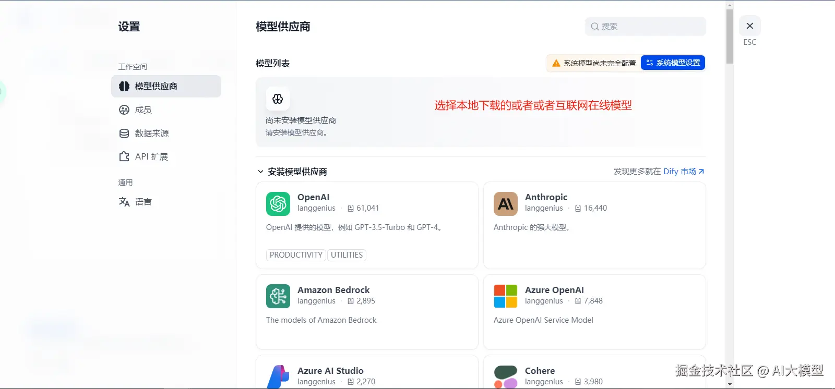Click the PRODUCTIVITY tag on OpenAI card

pos(296,255)
